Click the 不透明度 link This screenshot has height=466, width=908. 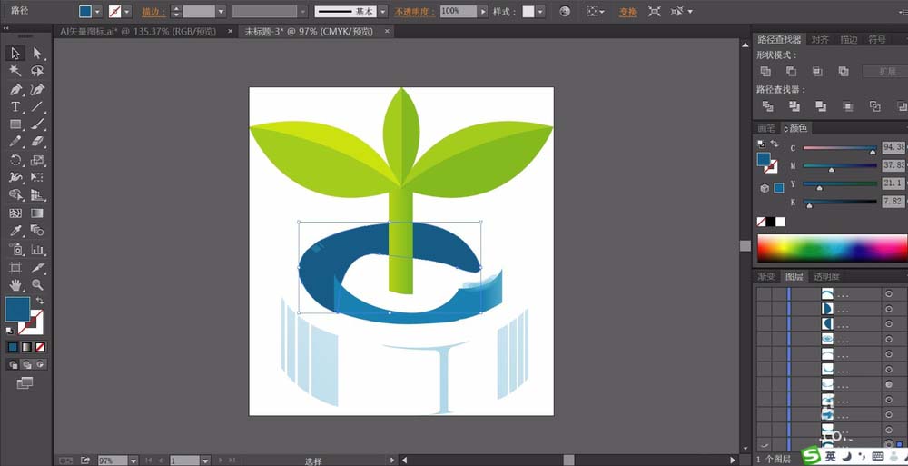pyautogui.click(x=415, y=12)
